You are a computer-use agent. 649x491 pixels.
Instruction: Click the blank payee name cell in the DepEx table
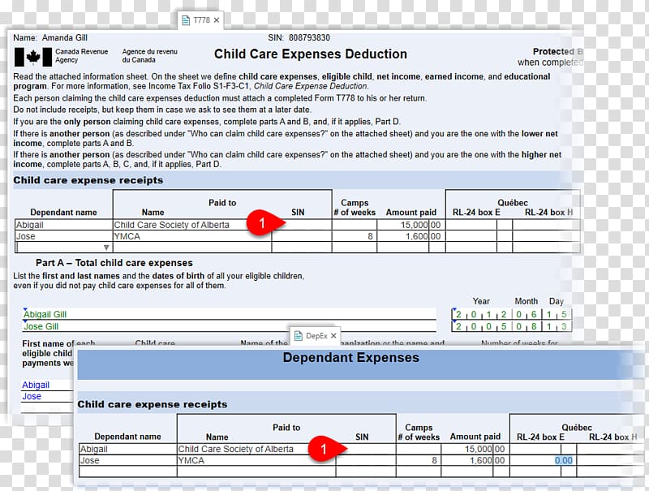pos(256,472)
